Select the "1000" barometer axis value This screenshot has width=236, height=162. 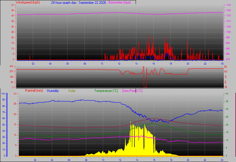coord(228,32)
